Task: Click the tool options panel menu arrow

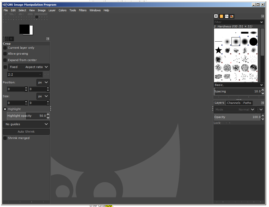Action: tap(48, 39)
